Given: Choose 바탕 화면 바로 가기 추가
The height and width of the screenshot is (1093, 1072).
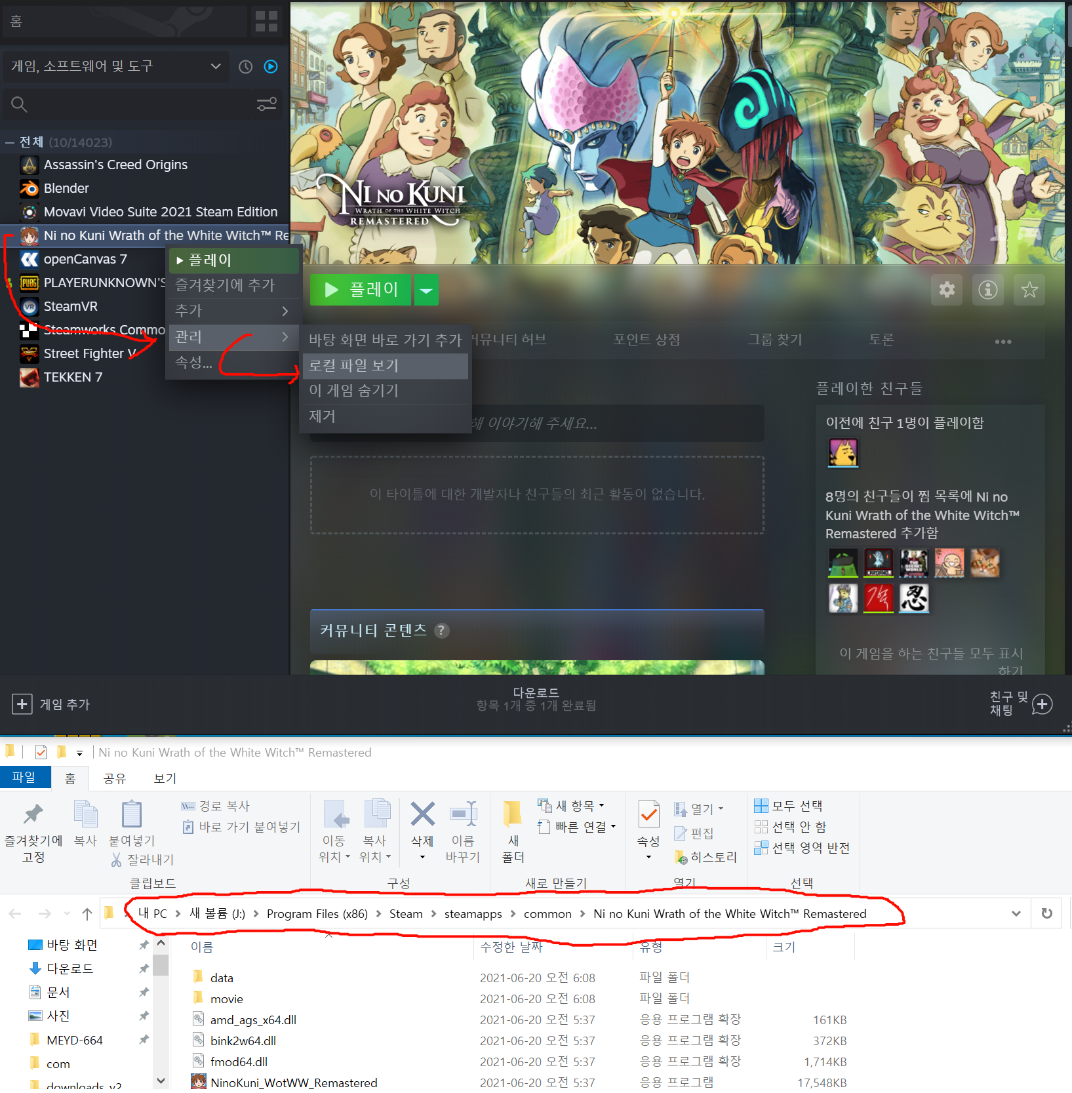Looking at the screenshot, I should click(385, 340).
